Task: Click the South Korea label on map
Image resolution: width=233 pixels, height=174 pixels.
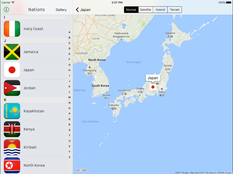Action: pos(100,86)
